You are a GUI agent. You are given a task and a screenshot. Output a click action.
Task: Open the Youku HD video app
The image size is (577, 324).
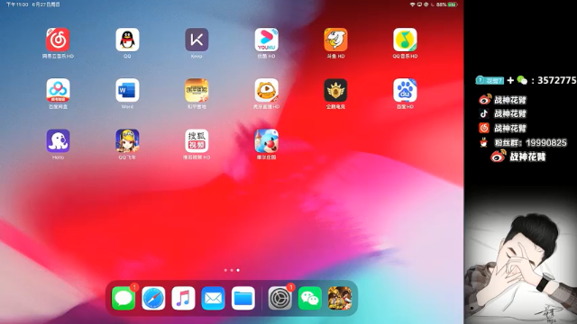[267, 40]
